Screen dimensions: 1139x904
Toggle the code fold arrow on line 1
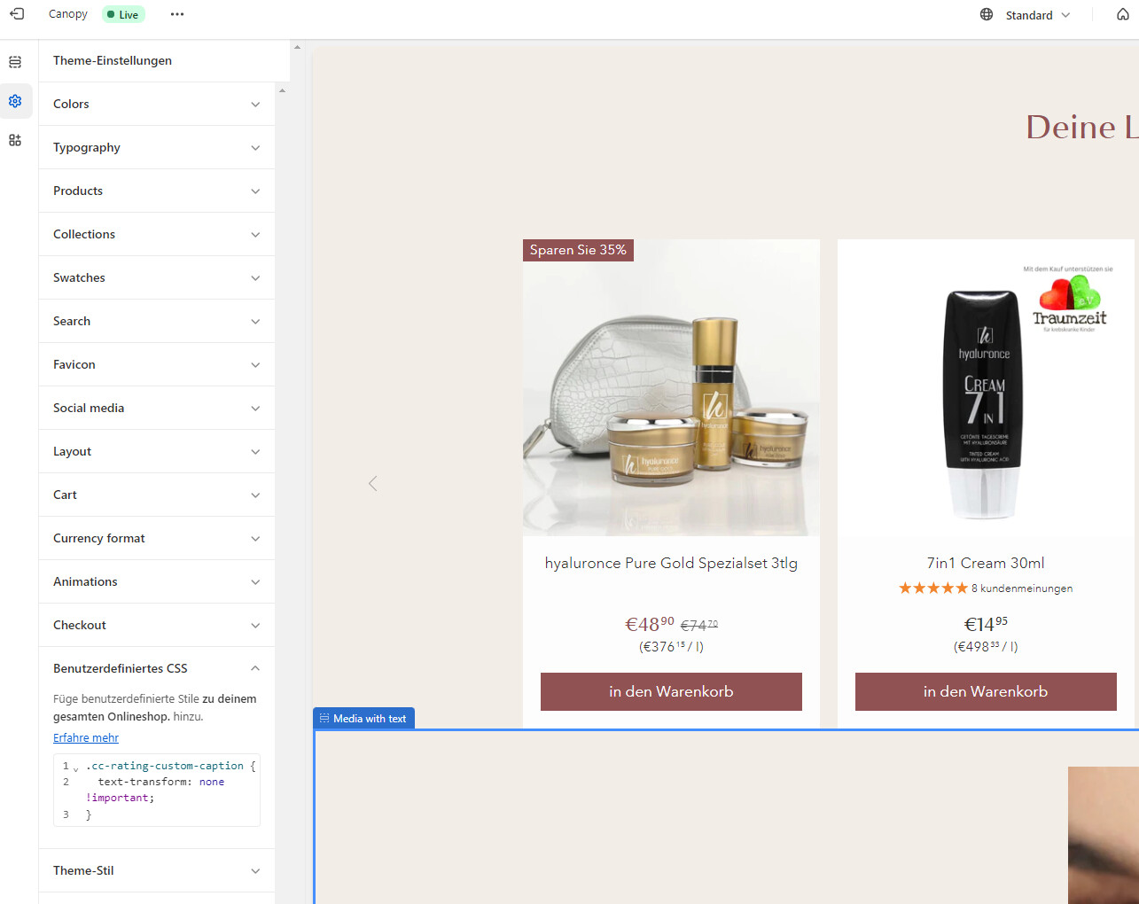[76, 768]
